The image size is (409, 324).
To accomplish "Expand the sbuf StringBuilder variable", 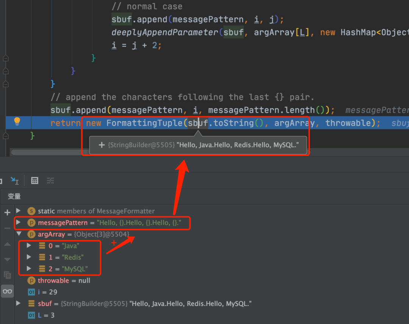I will pyautogui.click(x=18, y=304).
